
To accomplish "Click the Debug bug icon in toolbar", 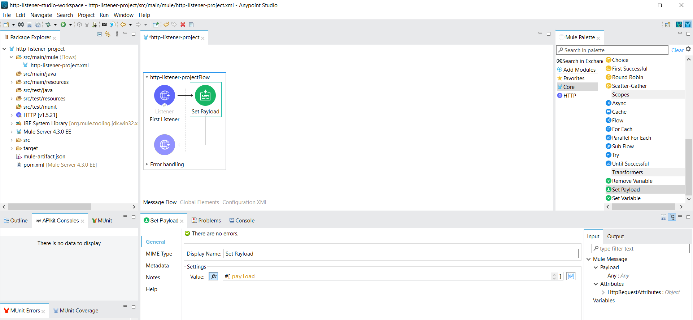I will pyautogui.click(x=48, y=24).
